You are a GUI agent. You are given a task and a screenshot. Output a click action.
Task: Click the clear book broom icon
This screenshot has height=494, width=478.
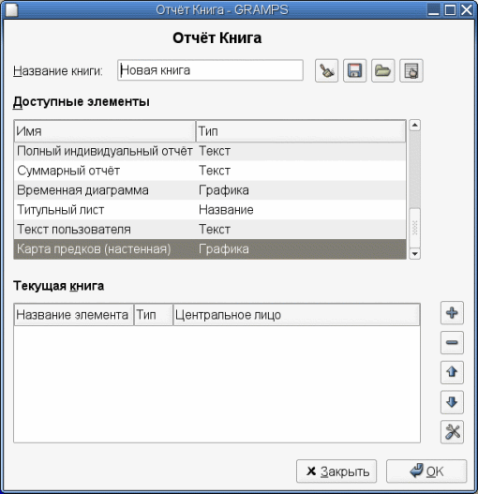tap(326, 70)
